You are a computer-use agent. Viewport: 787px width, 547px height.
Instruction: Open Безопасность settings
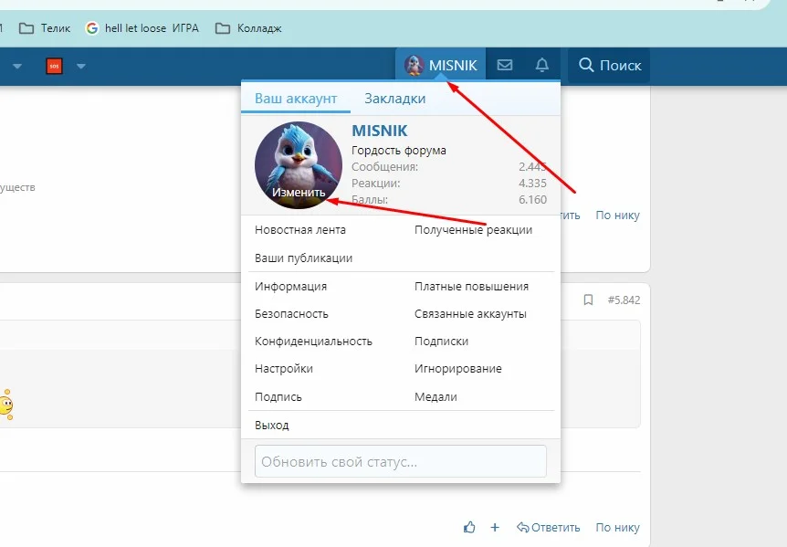click(291, 314)
